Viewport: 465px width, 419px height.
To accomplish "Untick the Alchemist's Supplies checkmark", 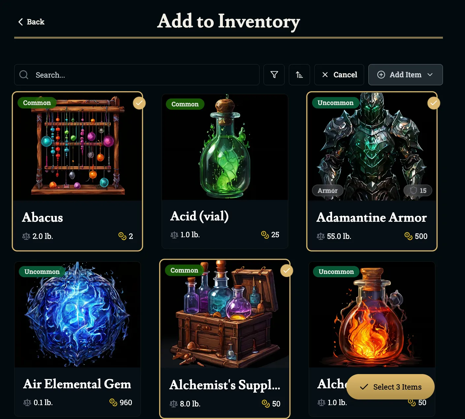I will coord(287,270).
